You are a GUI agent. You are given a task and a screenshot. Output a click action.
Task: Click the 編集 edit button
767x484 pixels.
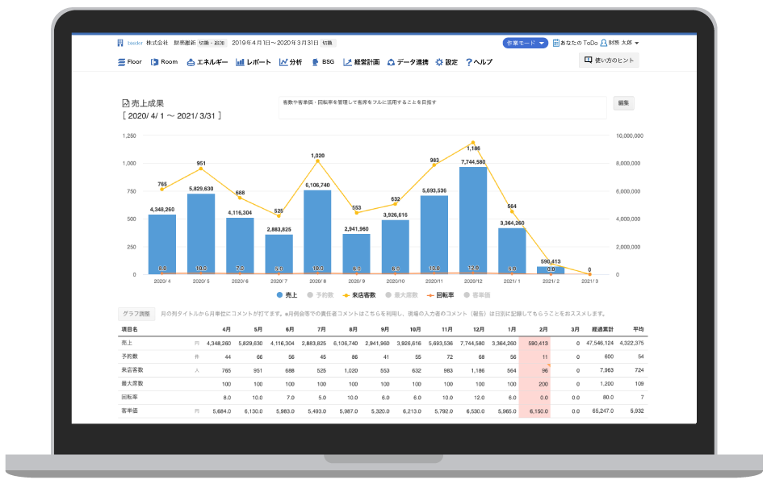623,103
